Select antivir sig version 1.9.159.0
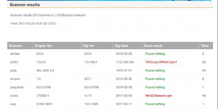Image resolution: width=218 pixels, height=109 pixels. pos(91,62)
